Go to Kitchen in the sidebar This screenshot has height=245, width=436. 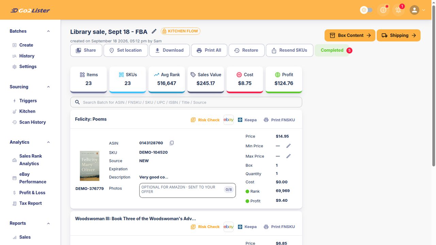click(27, 111)
